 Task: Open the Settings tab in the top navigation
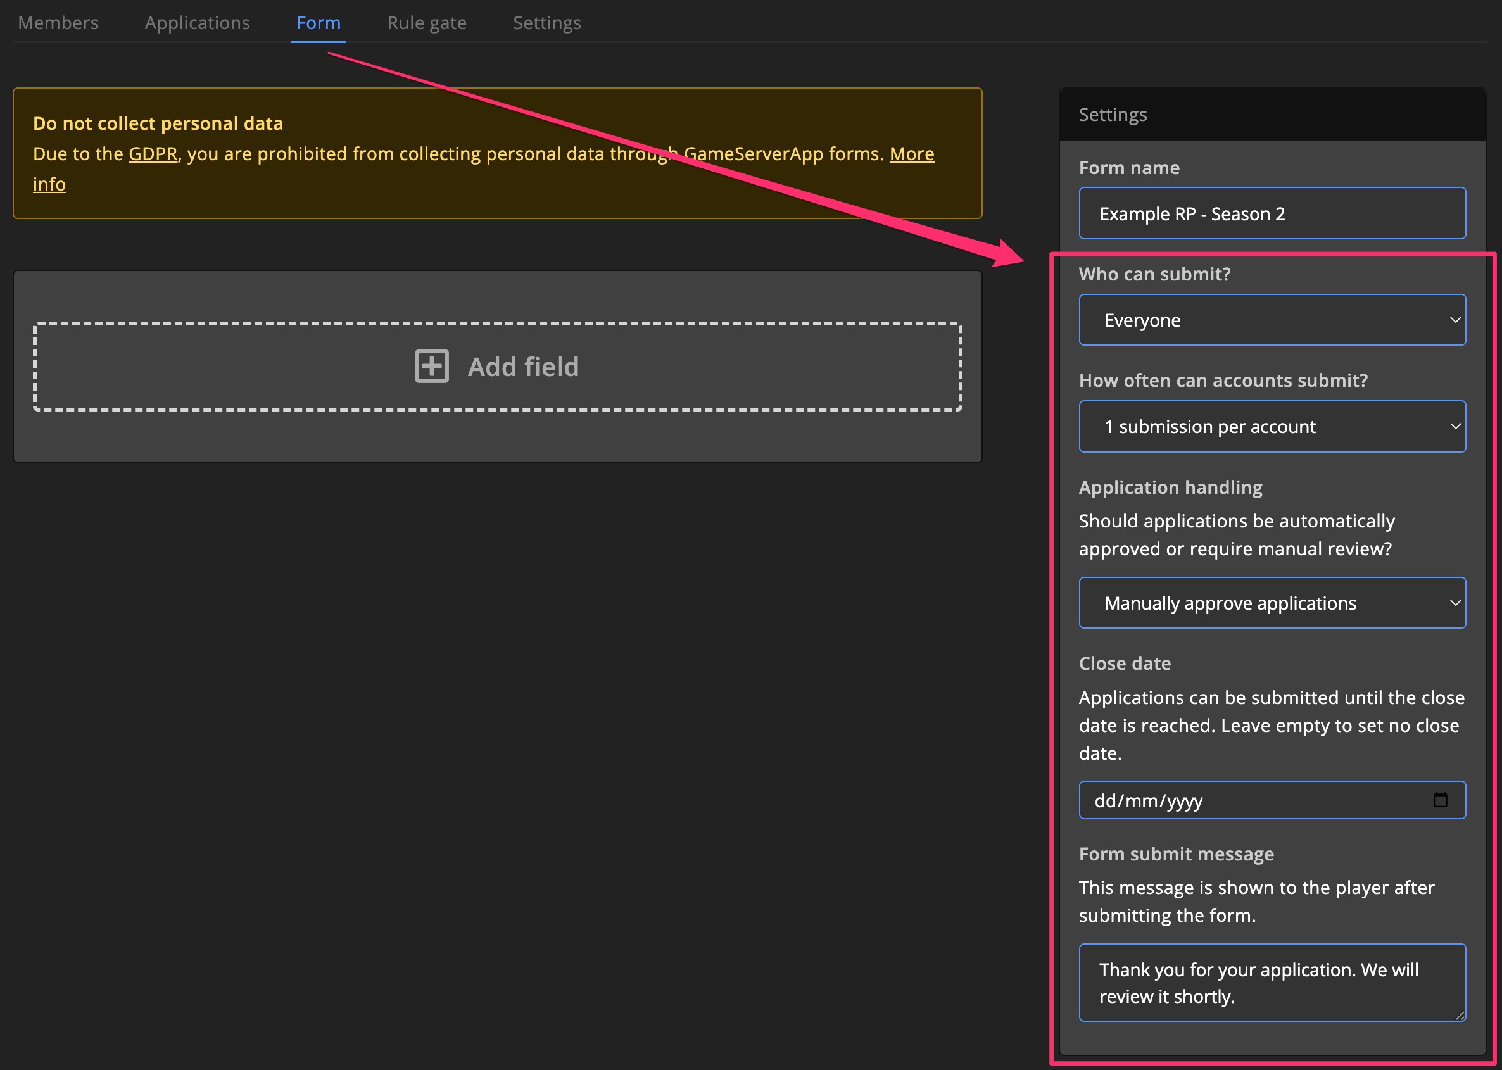coord(546,22)
